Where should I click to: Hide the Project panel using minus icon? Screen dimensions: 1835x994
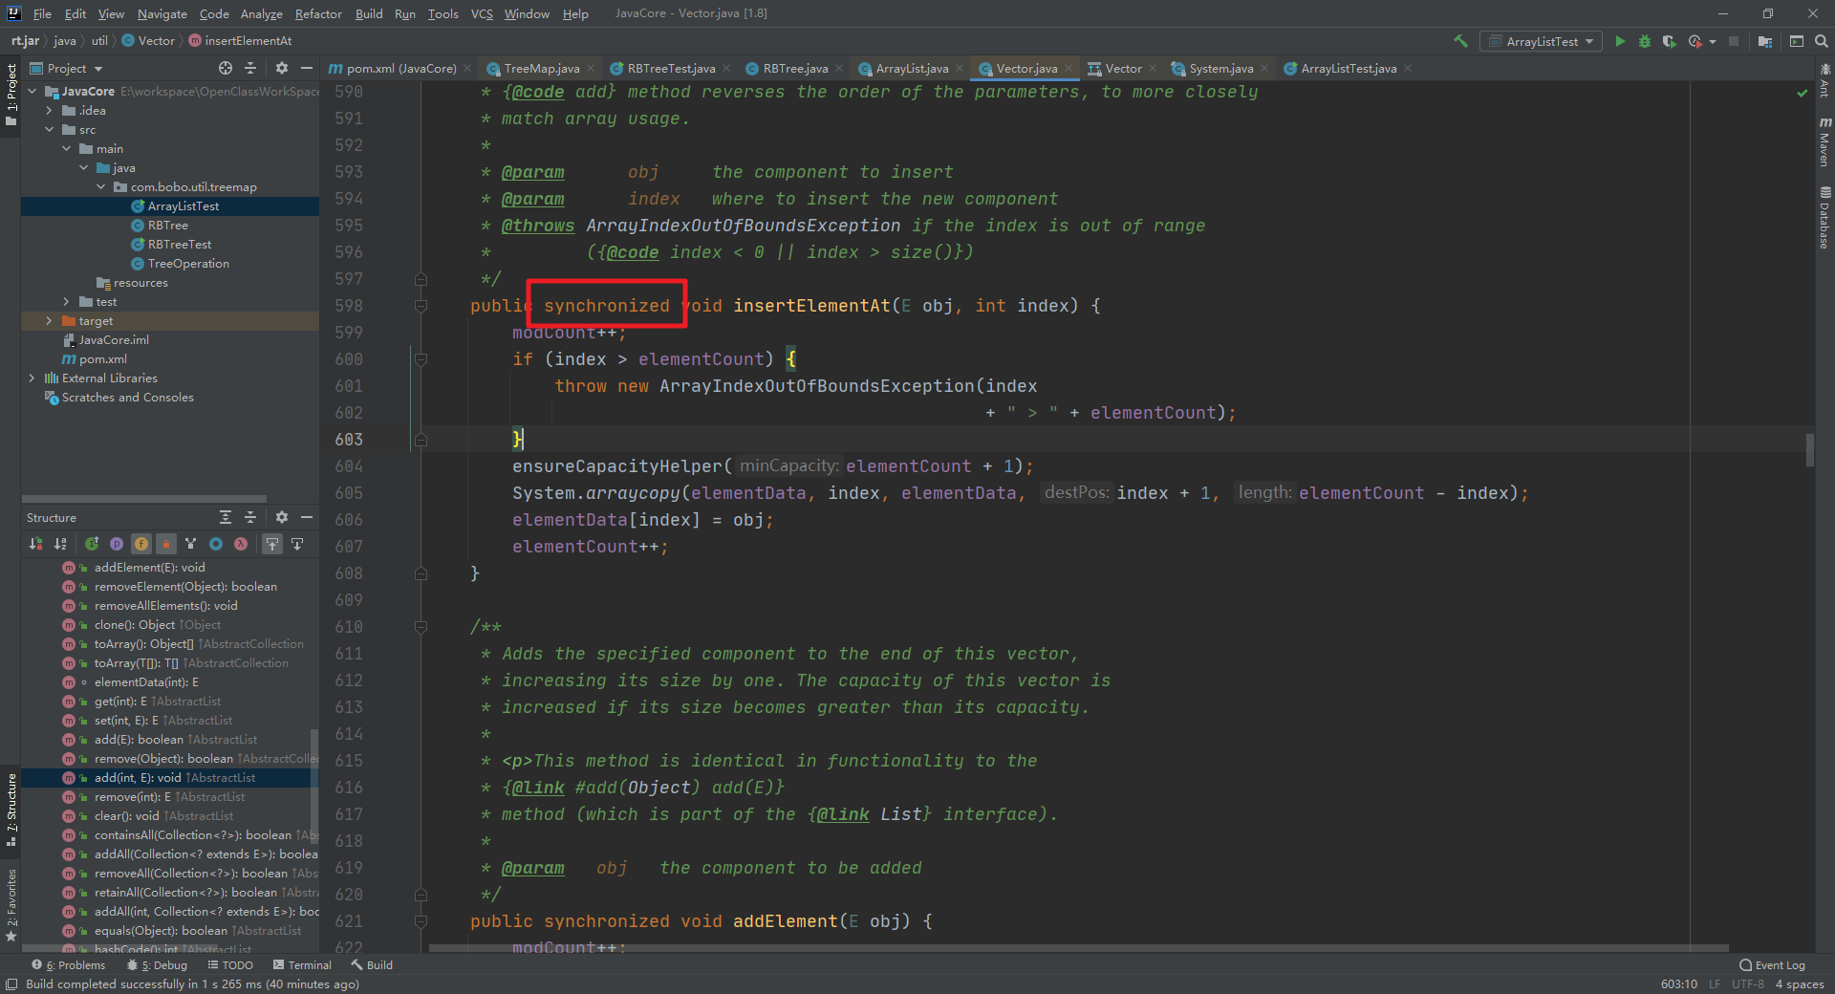(307, 68)
